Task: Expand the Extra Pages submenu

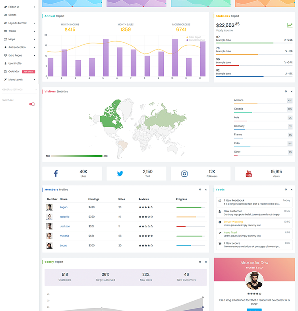Action: click(x=15, y=55)
